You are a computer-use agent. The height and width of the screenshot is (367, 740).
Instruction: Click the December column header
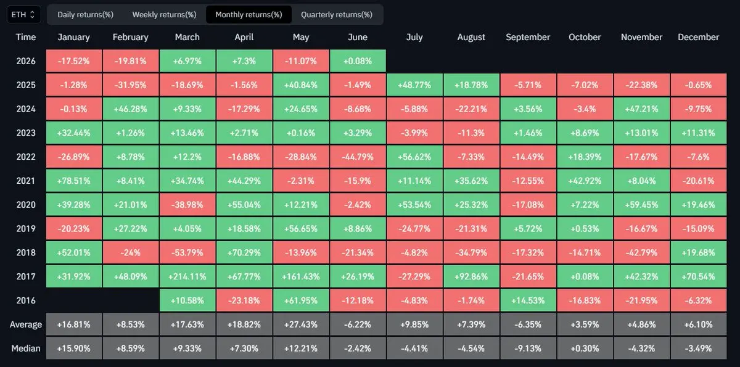[x=698, y=37]
